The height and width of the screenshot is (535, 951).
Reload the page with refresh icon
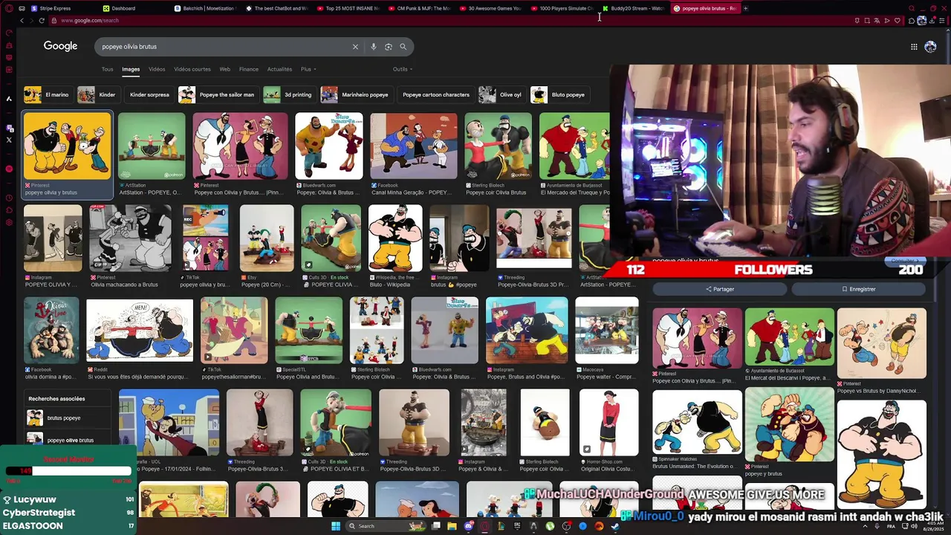pos(42,21)
